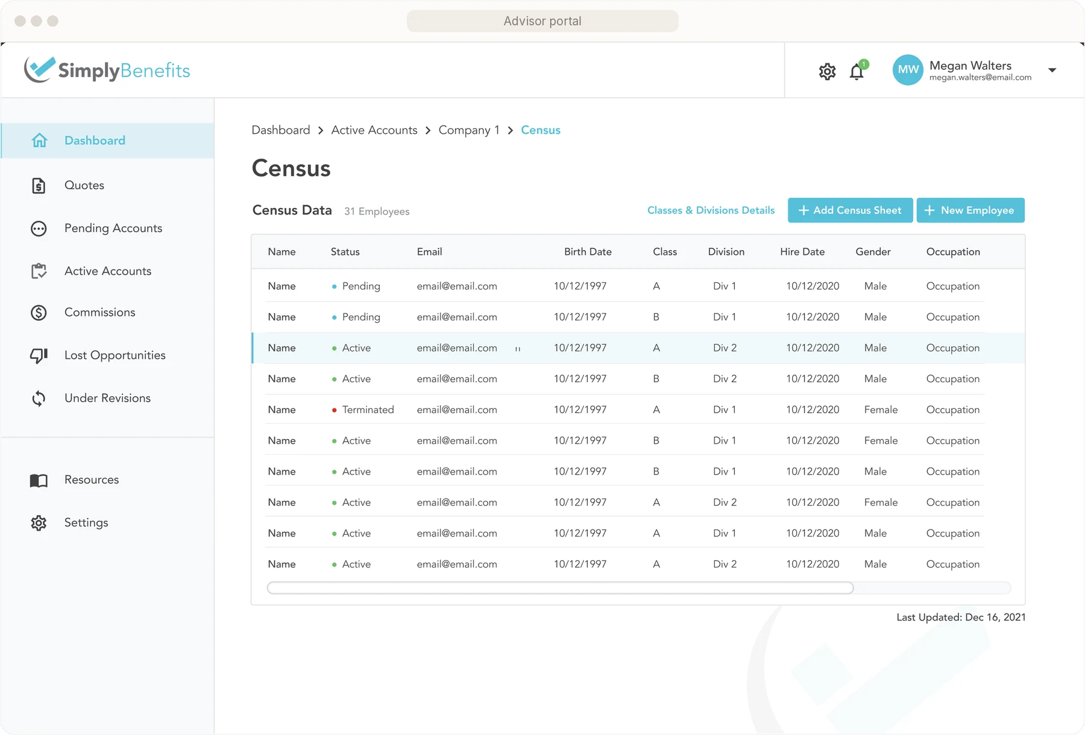Go to Commissions section
1085x735 pixels.
click(99, 312)
